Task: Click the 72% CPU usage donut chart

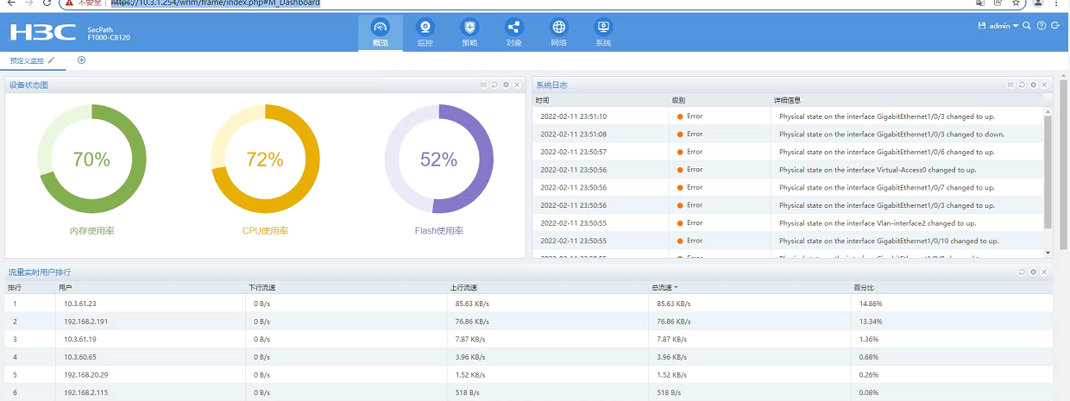Action: tap(265, 160)
